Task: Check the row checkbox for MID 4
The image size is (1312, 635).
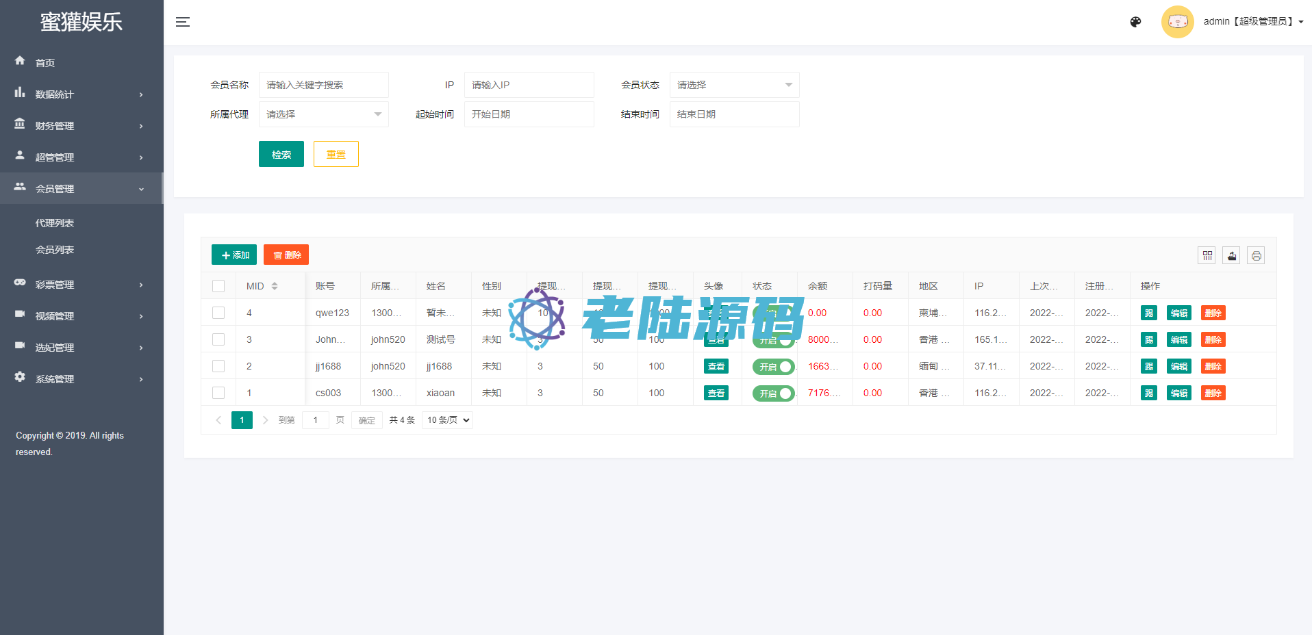Action: 218,313
